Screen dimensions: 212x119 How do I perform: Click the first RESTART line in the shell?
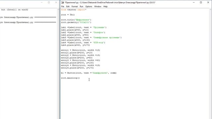click(x=28, y=17)
